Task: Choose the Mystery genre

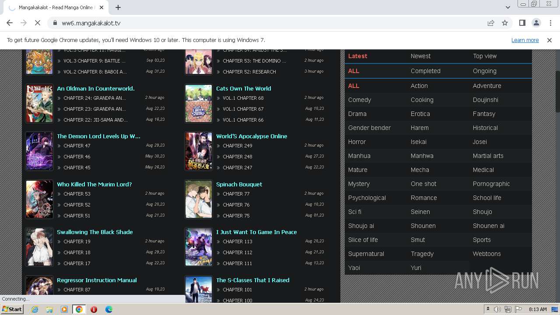Action: click(359, 184)
